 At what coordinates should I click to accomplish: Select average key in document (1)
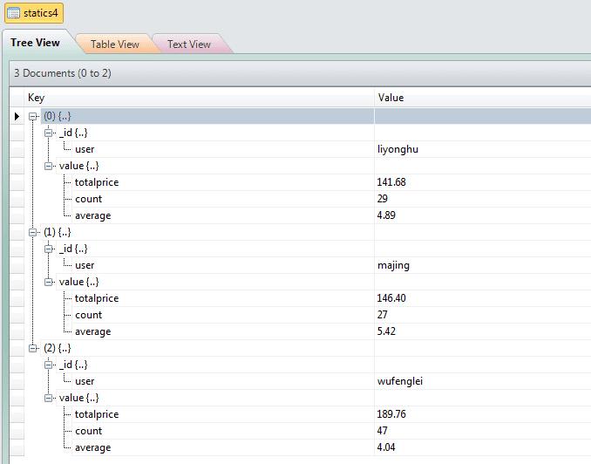pyautogui.click(x=92, y=331)
